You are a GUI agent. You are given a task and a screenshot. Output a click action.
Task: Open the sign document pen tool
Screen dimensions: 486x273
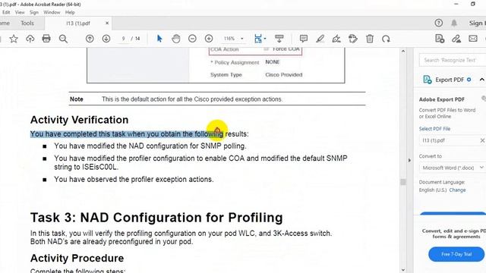pyautogui.click(x=336, y=39)
